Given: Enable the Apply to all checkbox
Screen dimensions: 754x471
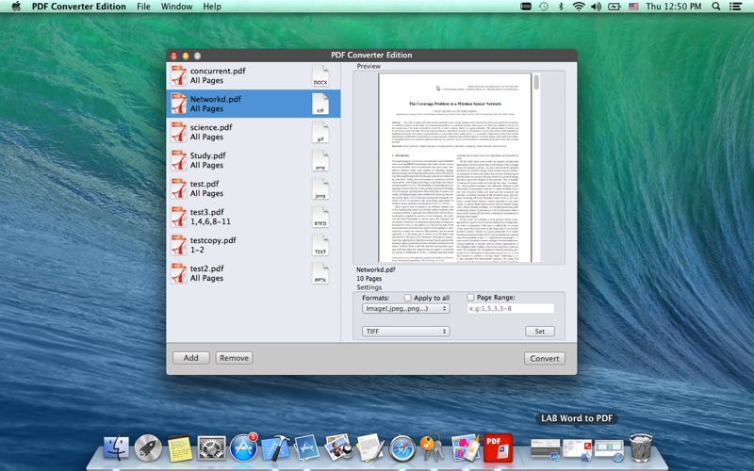Looking at the screenshot, I should click(408, 298).
